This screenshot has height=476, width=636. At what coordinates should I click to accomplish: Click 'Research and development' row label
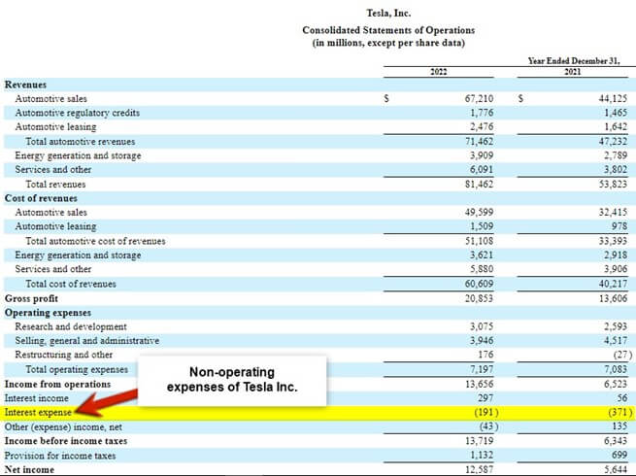coord(71,326)
